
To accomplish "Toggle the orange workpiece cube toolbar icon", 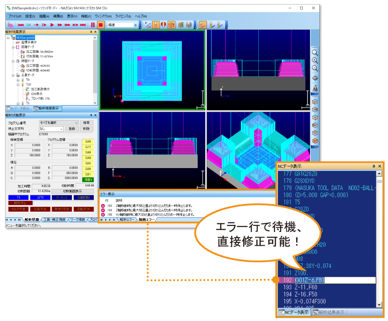I will 171,25.
